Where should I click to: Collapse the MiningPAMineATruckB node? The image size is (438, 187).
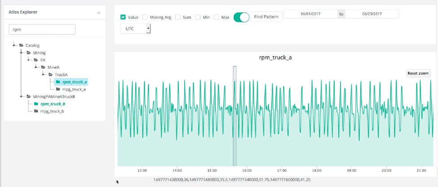tap(21, 96)
